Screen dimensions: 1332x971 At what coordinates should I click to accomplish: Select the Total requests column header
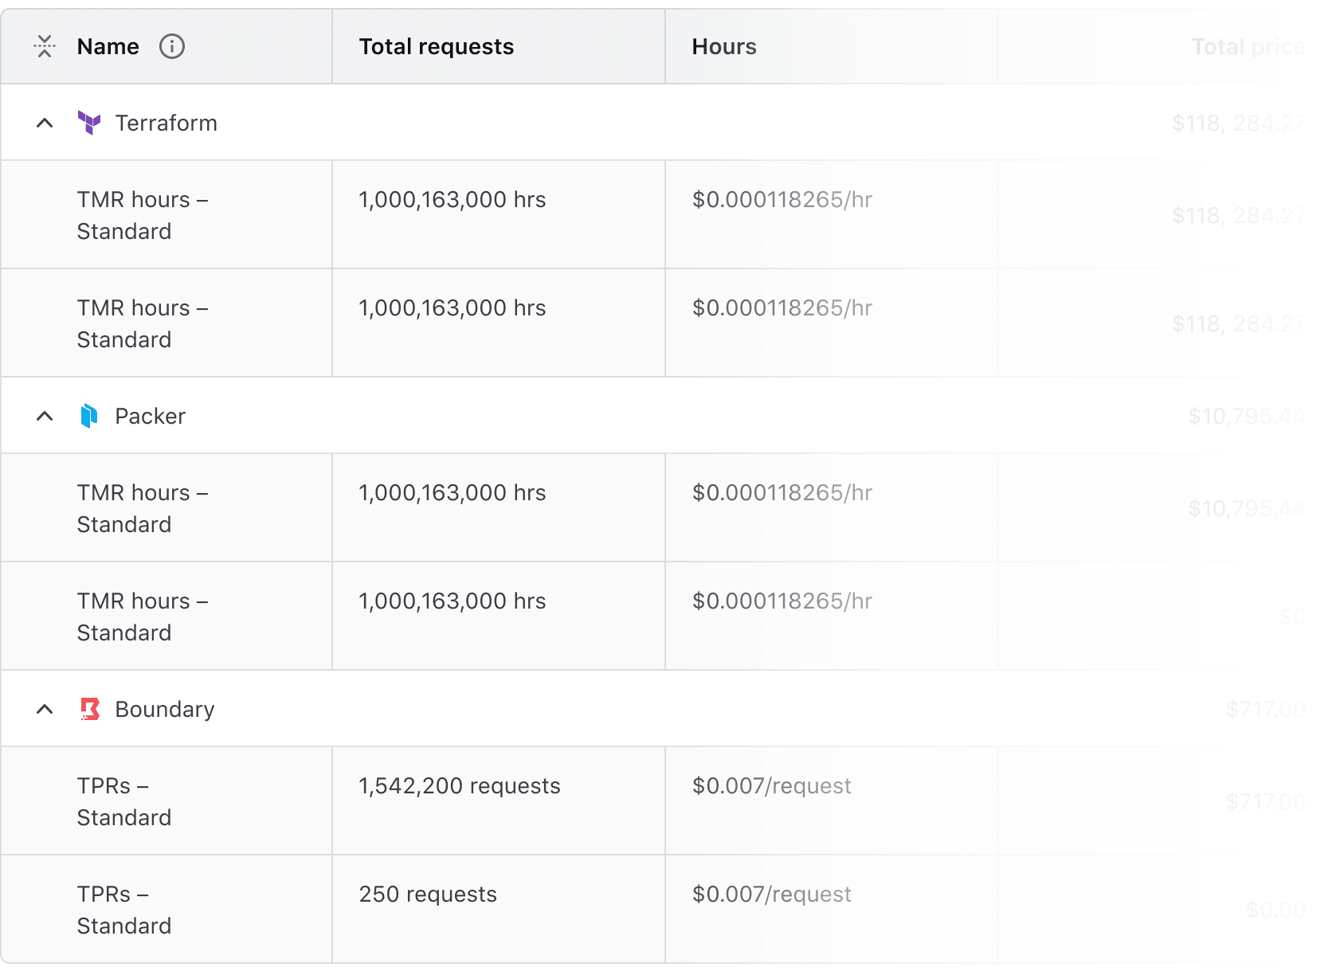436,47
